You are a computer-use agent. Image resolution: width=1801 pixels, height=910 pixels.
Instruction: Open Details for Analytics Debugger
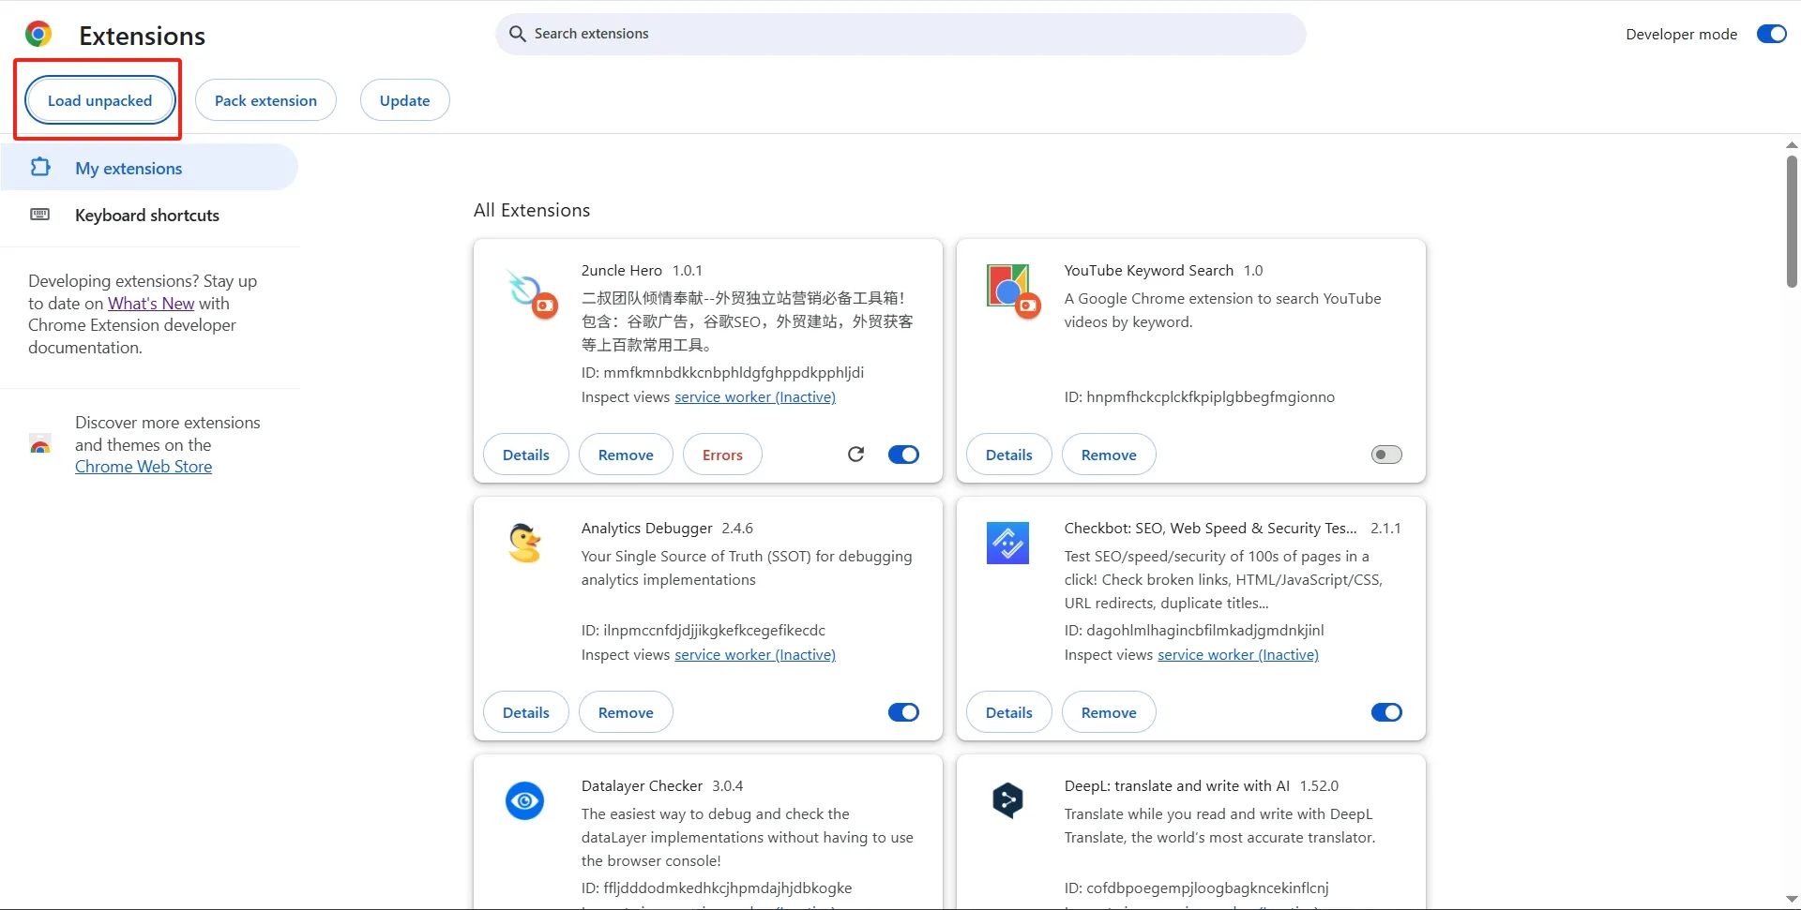[x=525, y=712]
